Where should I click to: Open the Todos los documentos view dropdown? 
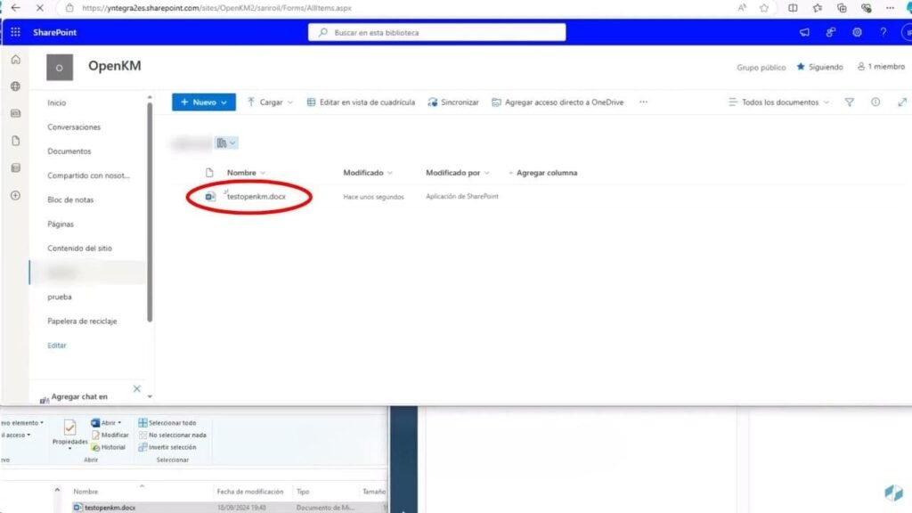pyautogui.click(x=778, y=102)
